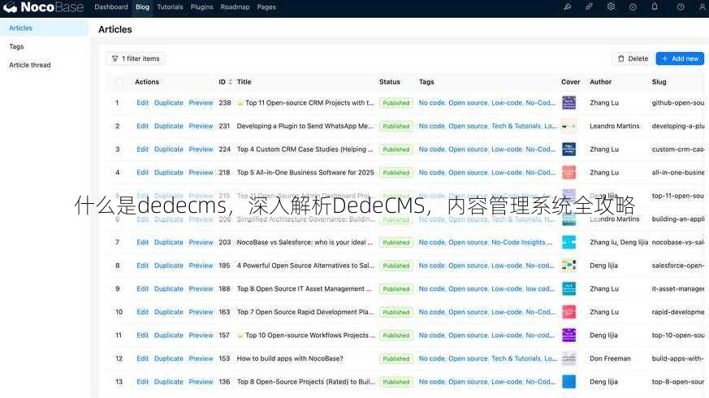Duplicate article 195

169,266
